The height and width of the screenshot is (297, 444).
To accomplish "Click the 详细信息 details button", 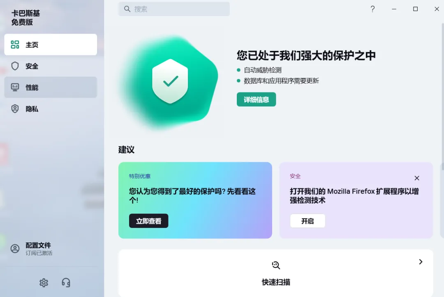I will click(256, 99).
